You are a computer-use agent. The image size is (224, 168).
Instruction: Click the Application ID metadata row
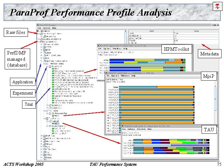pyautogui.click(x=174, y=36)
